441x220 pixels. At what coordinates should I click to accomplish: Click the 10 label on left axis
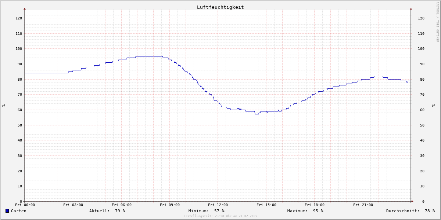(20, 186)
